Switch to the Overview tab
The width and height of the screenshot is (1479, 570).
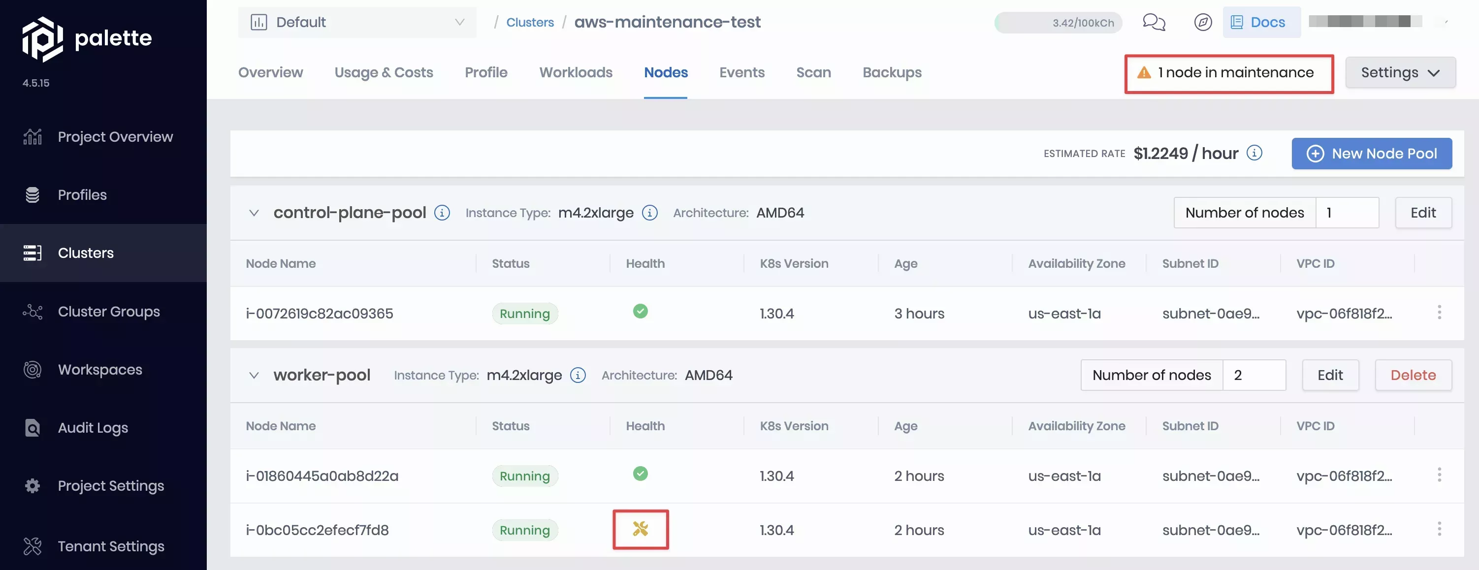point(269,73)
